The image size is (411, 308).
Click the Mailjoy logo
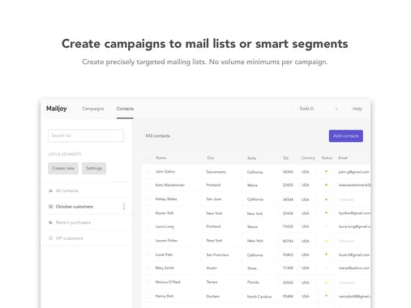[57, 109]
